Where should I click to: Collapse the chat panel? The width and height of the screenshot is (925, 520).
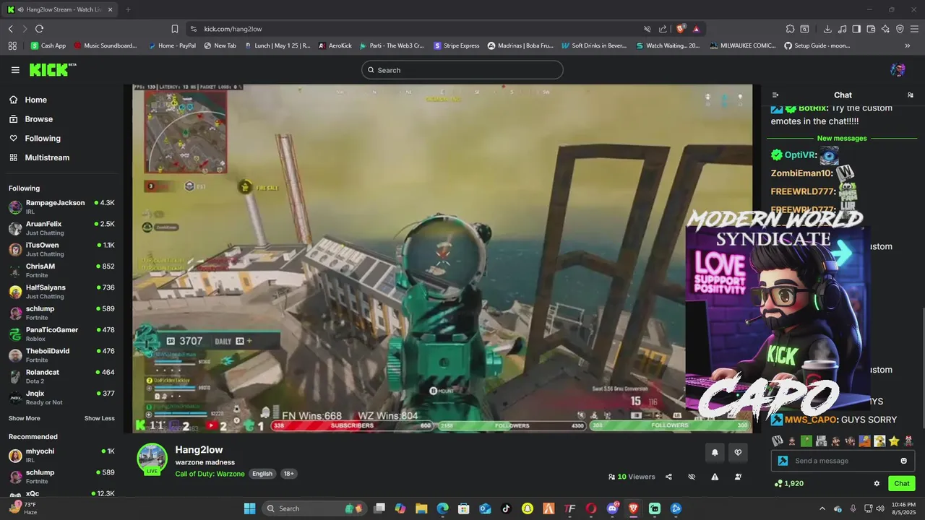pos(775,95)
